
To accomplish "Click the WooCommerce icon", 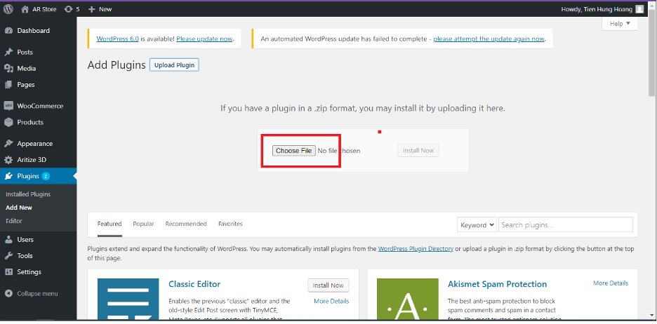I will (x=8, y=106).
